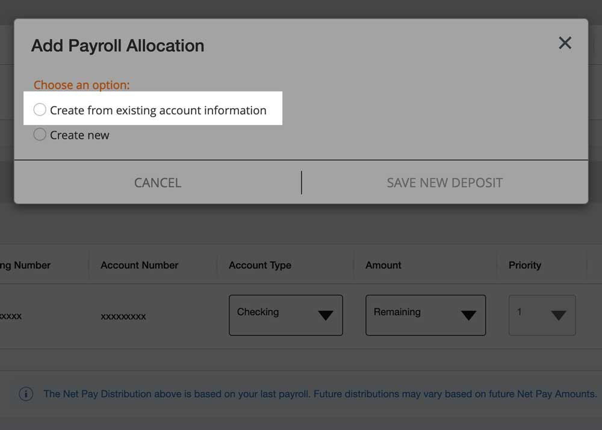Click the circle icon of the Create new option
602x430 pixels.
coord(40,134)
